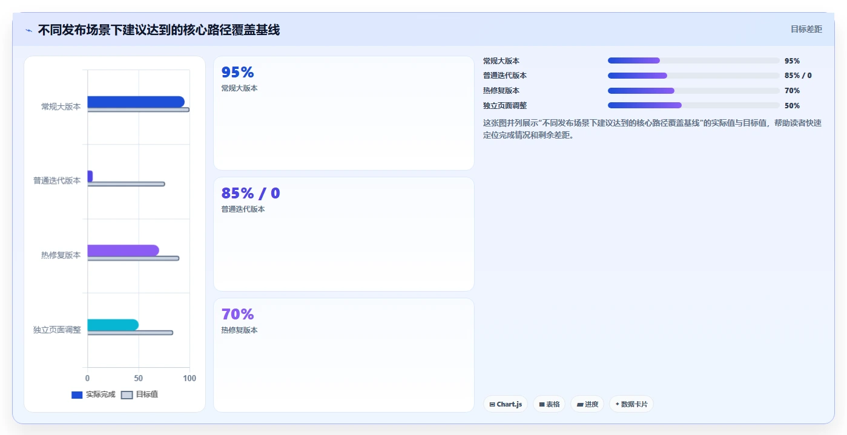Click the Chart.js tag chip
This screenshot has width=847, height=435.
pos(506,404)
